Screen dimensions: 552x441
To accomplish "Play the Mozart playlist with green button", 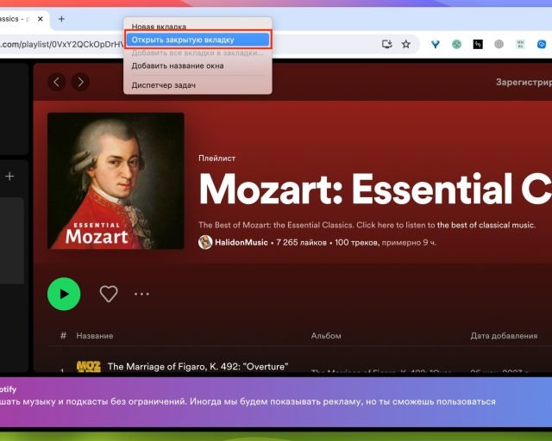I will [64, 294].
